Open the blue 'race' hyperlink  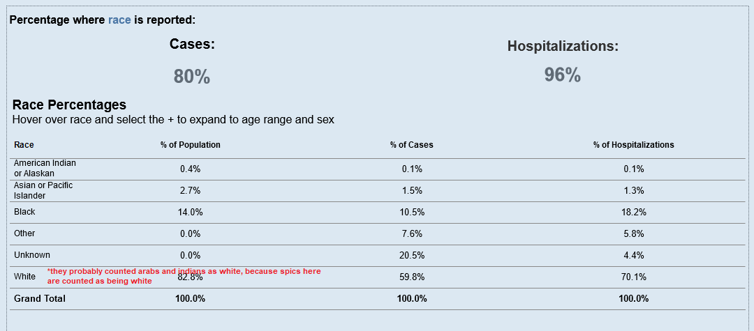119,20
